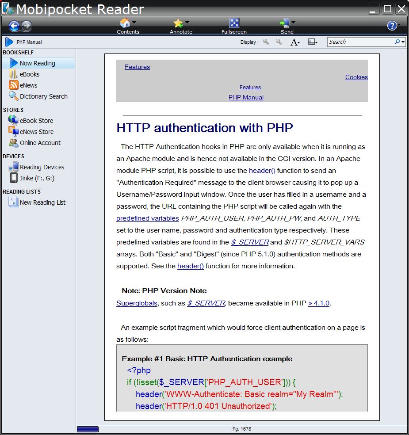Click the DEVICES section header
Image resolution: width=409 pixels, height=435 pixels.
pyautogui.click(x=13, y=156)
